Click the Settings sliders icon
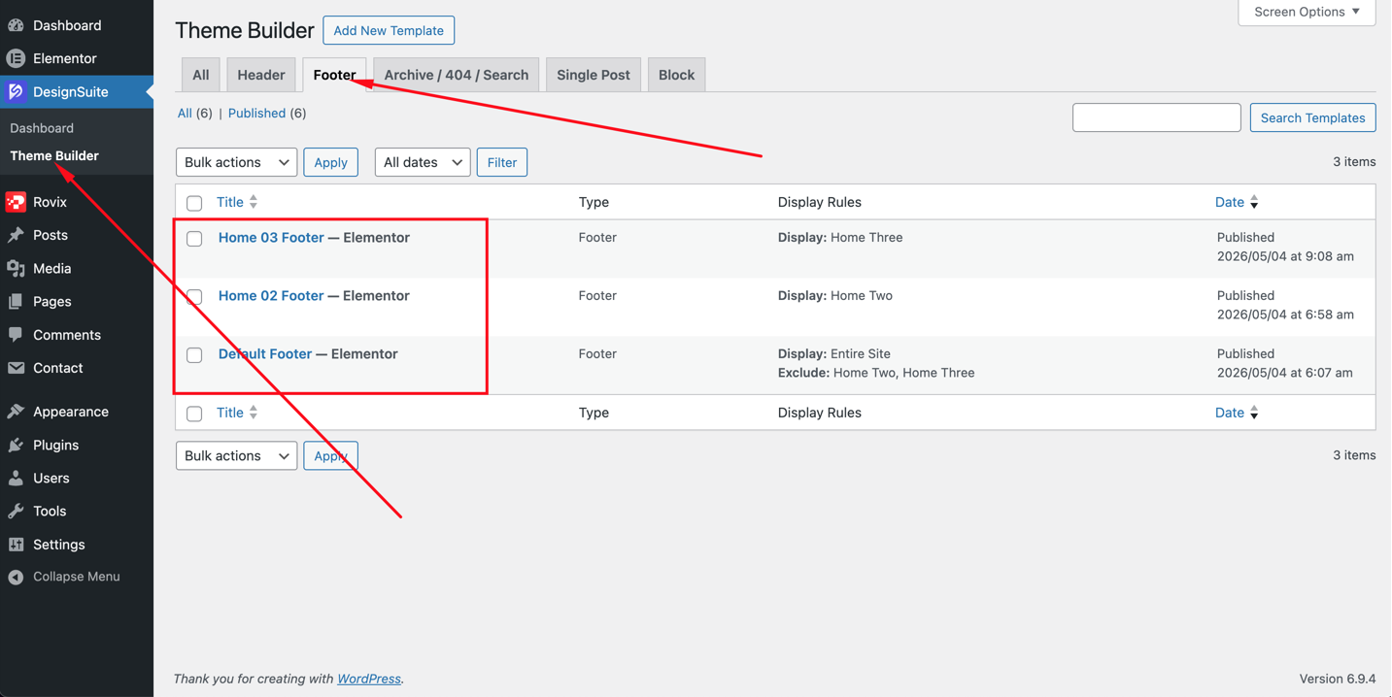 click(16, 545)
